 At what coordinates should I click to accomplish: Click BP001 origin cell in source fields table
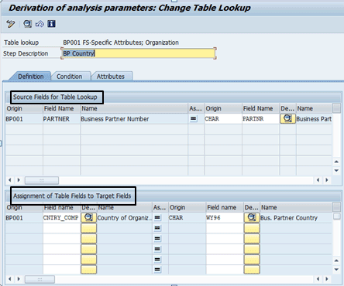[x=24, y=119]
